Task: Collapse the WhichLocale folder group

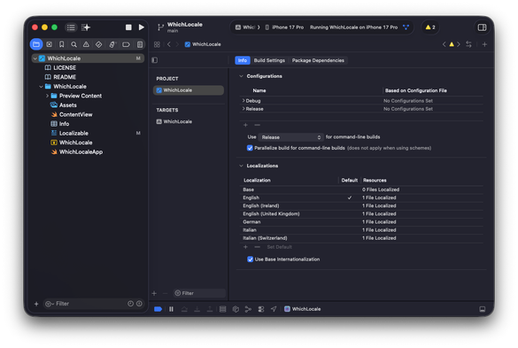Action: (41, 87)
